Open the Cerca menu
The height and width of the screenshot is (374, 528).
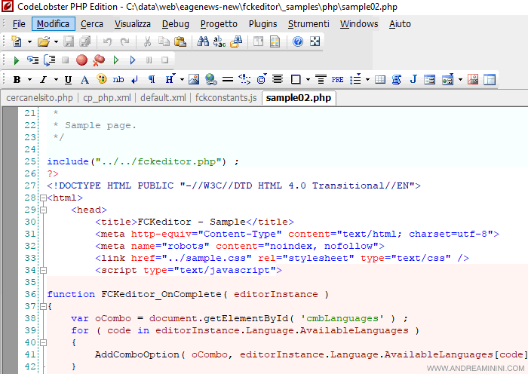(91, 24)
